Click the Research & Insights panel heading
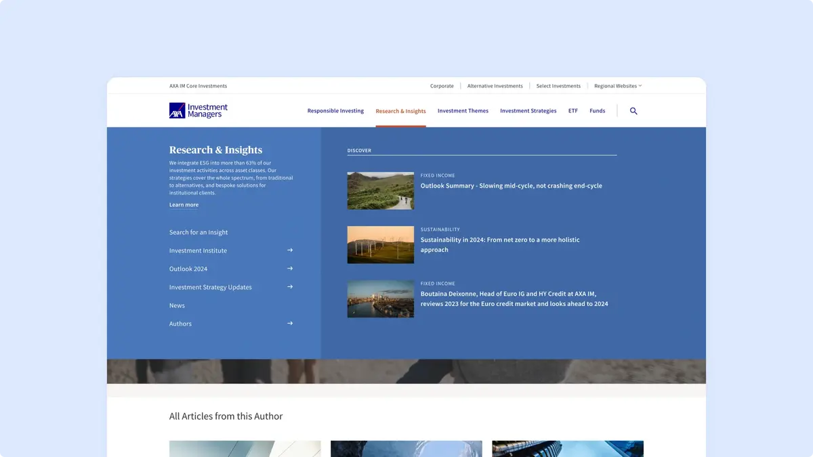 (x=215, y=150)
